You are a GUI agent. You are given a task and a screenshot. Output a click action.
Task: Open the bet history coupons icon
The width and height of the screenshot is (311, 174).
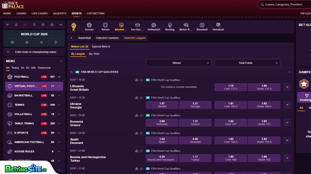[x=43, y=25]
